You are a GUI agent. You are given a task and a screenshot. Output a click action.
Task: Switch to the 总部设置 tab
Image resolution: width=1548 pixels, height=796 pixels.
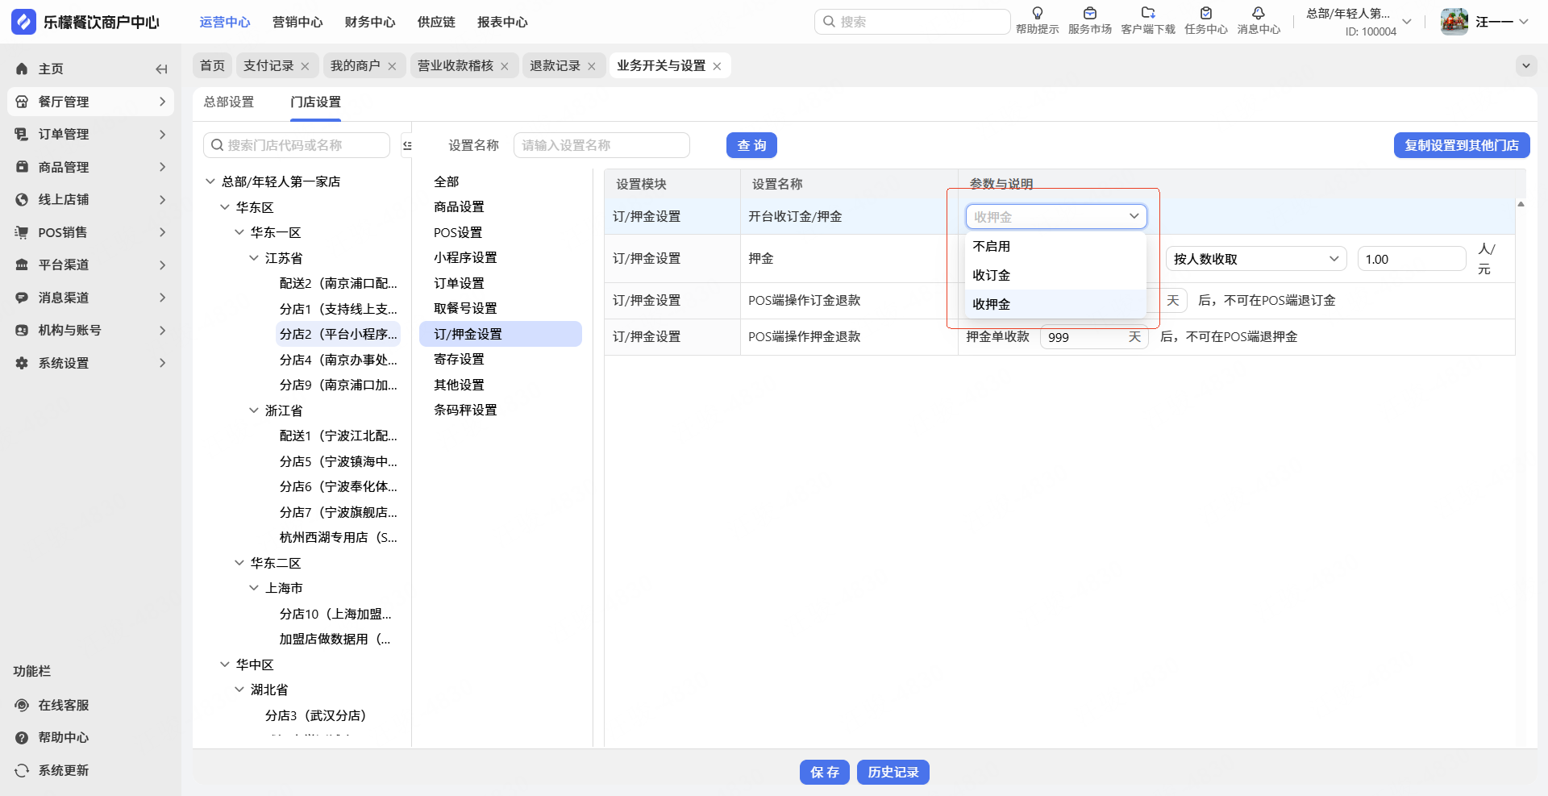tap(229, 102)
